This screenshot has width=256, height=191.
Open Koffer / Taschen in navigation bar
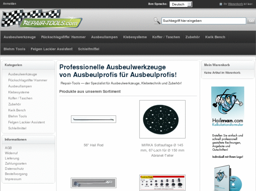[x=166, y=37]
